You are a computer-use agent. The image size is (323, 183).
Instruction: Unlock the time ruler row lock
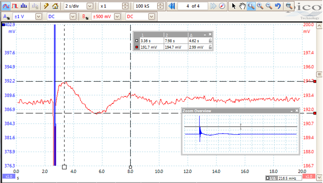210,41
